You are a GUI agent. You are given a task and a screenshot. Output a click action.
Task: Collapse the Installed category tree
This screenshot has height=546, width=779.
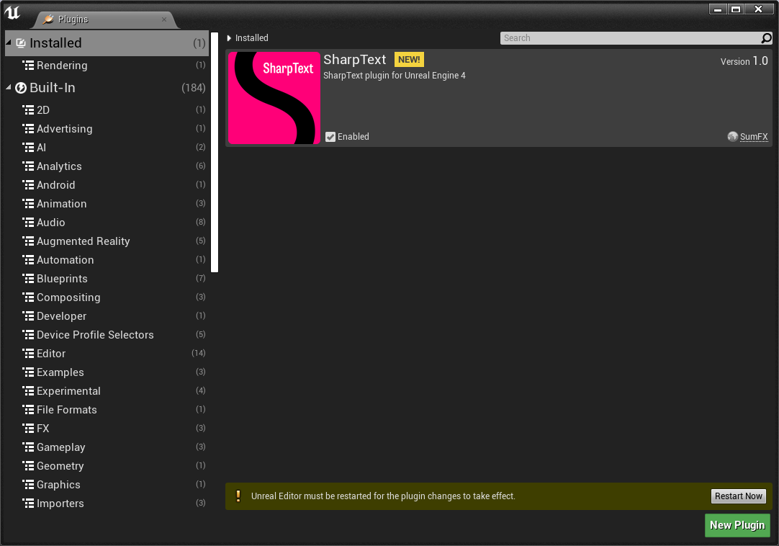point(9,42)
